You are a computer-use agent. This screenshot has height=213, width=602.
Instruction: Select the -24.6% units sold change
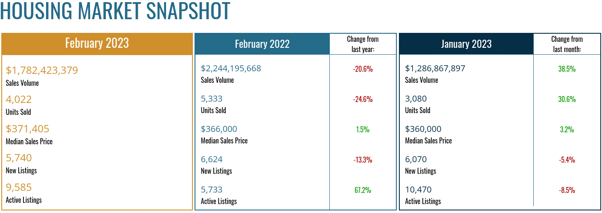(363, 99)
